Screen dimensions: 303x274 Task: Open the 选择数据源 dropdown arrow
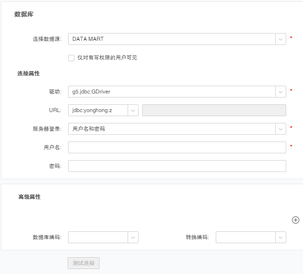(x=281, y=39)
